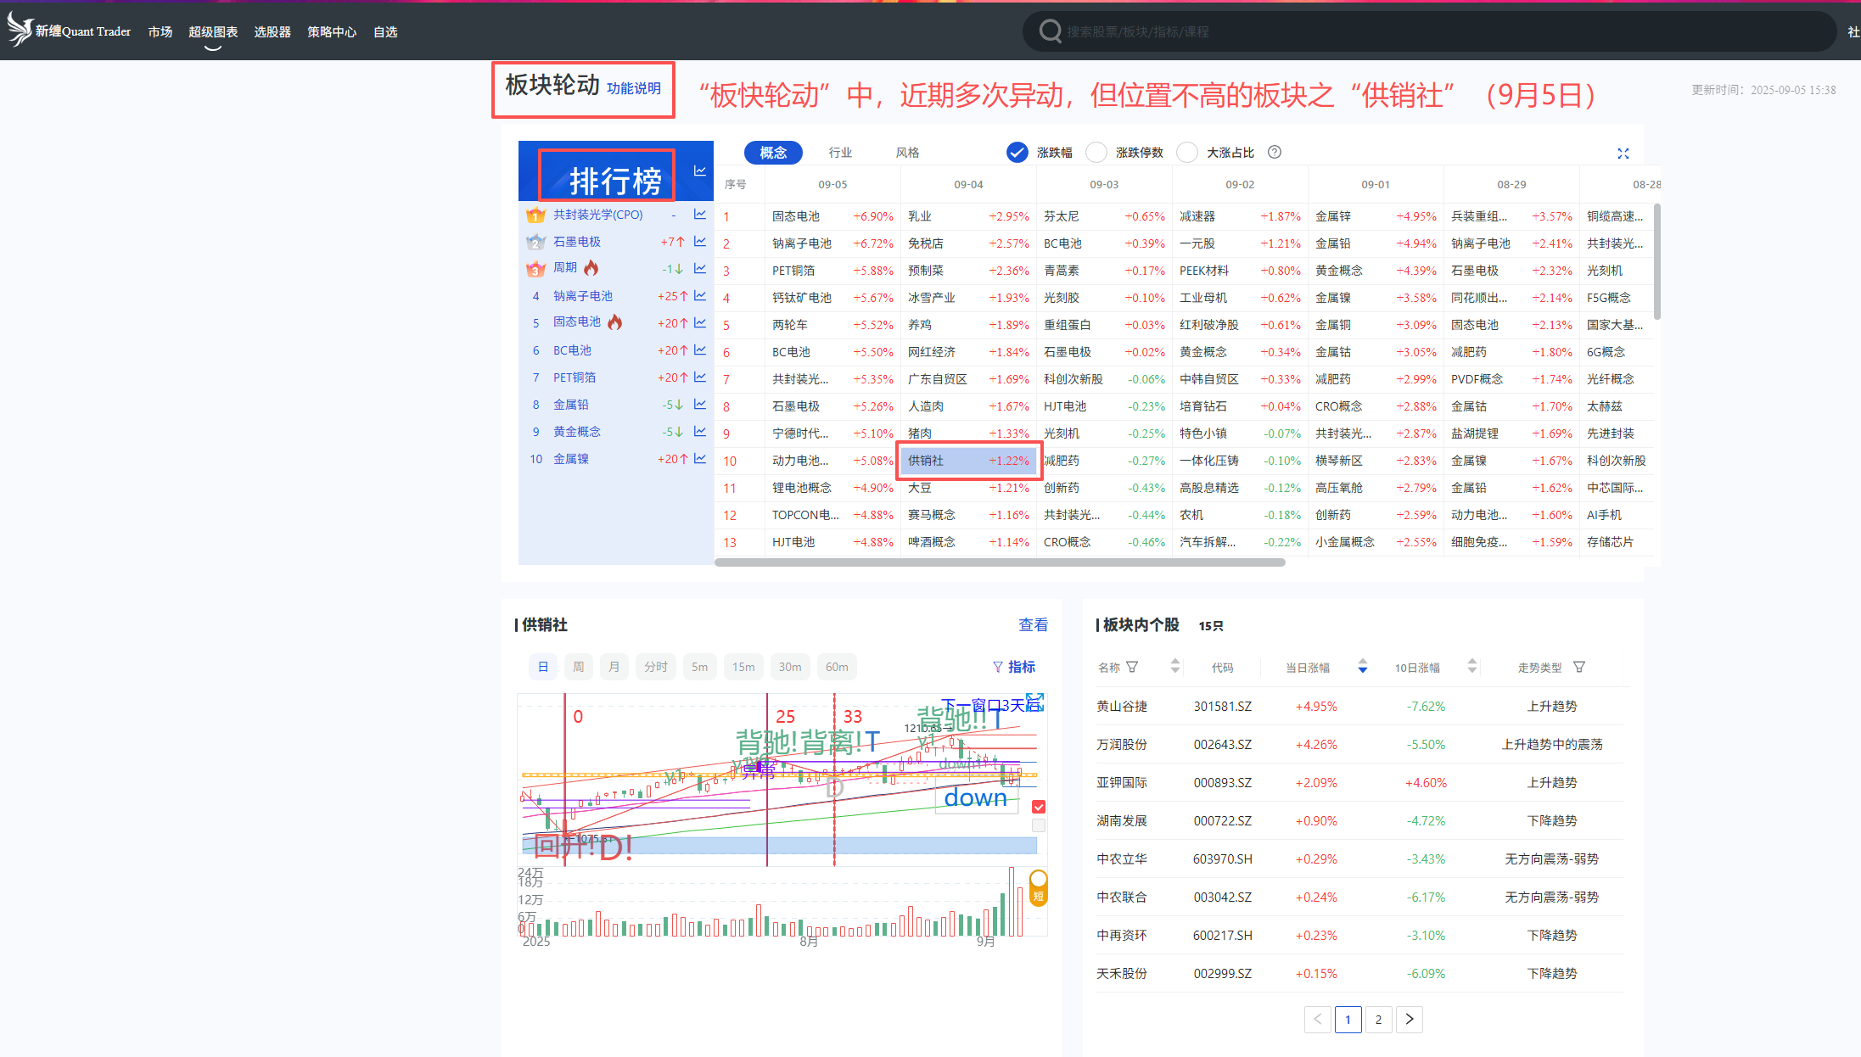Click the chart icon next to 排行榜
Screen dimensions: 1861x1057
[x=700, y=171]
